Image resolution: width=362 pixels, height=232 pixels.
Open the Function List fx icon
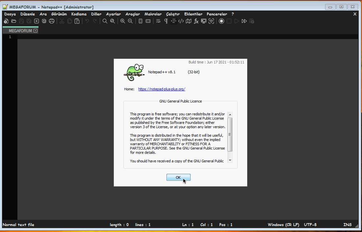196,21
